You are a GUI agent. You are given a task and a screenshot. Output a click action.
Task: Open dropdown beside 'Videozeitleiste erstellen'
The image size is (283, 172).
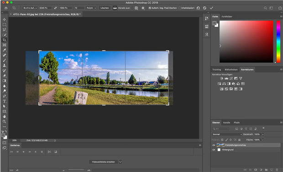pyautogui.click(x=120, y=162)
